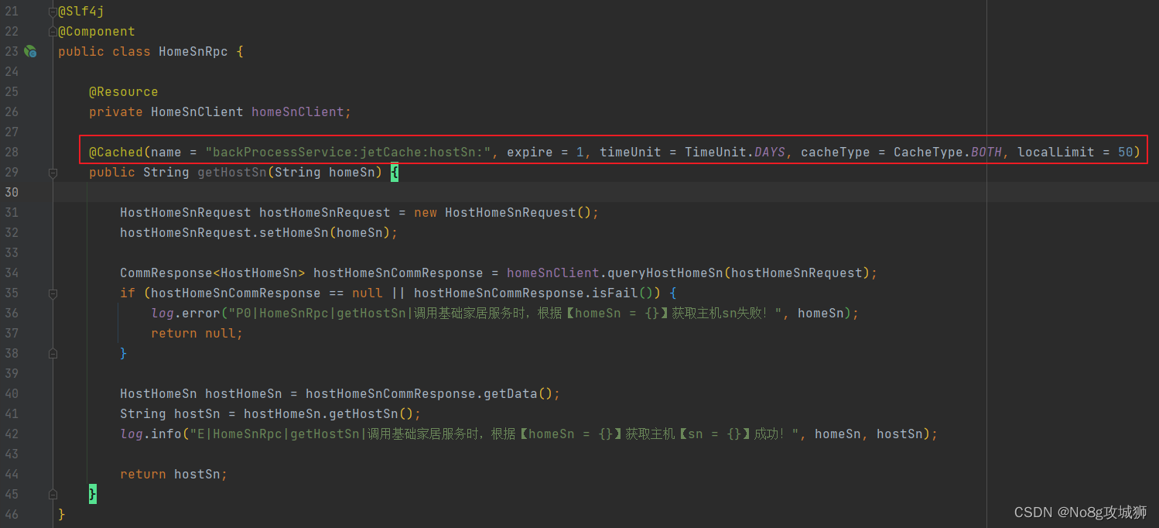Viewport: 1159px width, 528px height.
Task: Collapse method body via line 45 fold marker
Action: [x=53, y=494]
